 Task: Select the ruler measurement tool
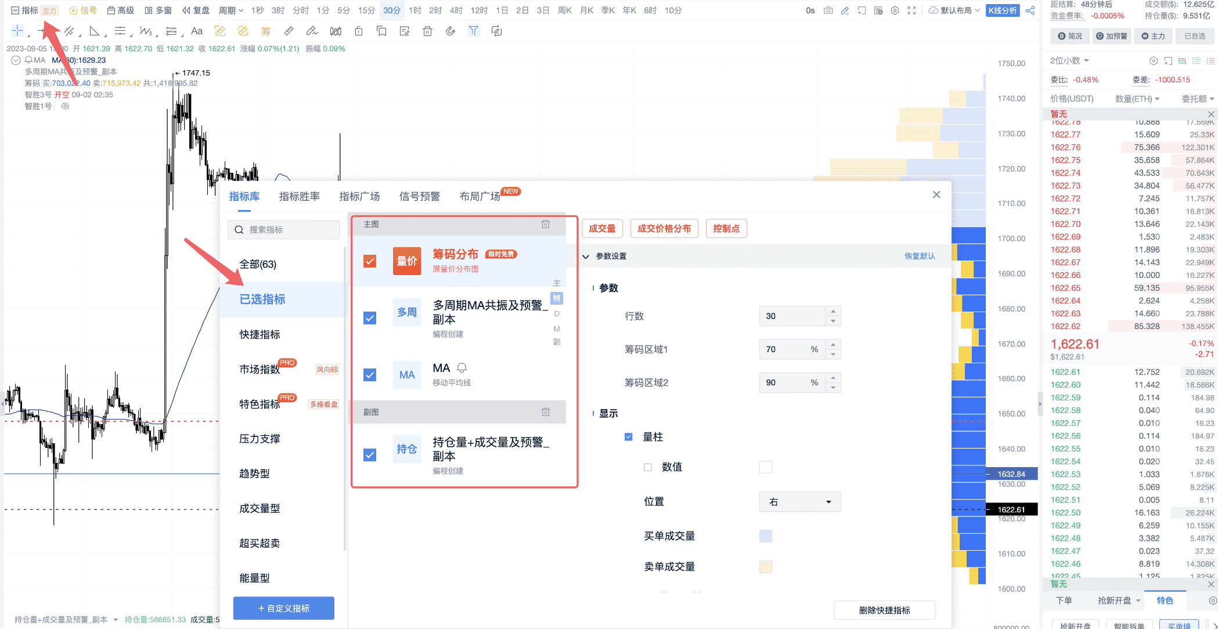coord(289,31)
